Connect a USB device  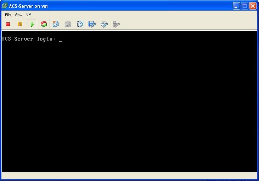[x=116, y=24]
